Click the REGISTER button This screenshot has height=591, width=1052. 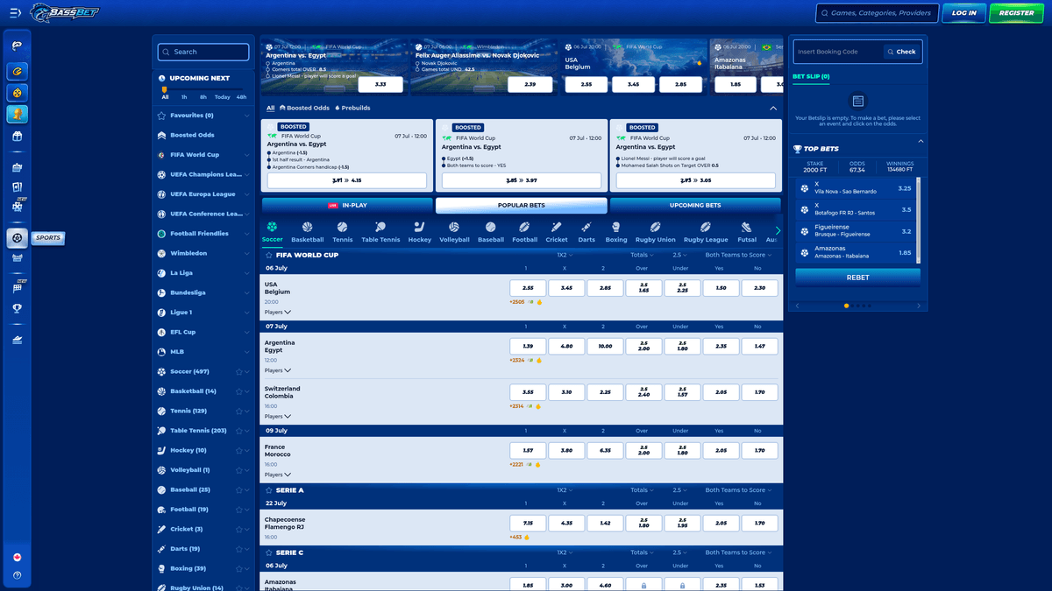tap(1016, 13)
